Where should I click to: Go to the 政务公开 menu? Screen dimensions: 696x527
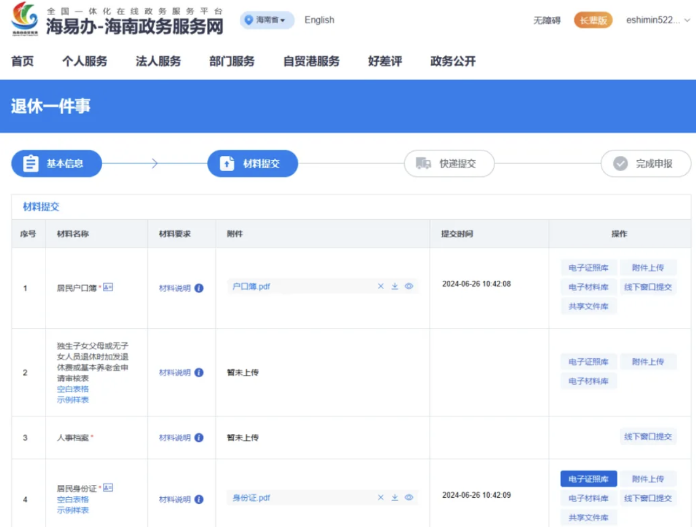coord(452,61)
